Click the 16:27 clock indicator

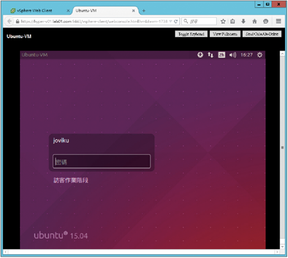point(246,55)
